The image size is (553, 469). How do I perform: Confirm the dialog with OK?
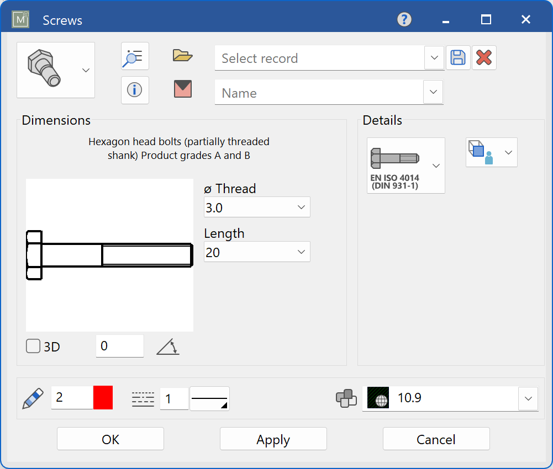(110, 439)
